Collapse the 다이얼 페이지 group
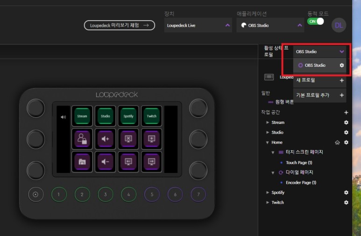 tap(273, 172)
